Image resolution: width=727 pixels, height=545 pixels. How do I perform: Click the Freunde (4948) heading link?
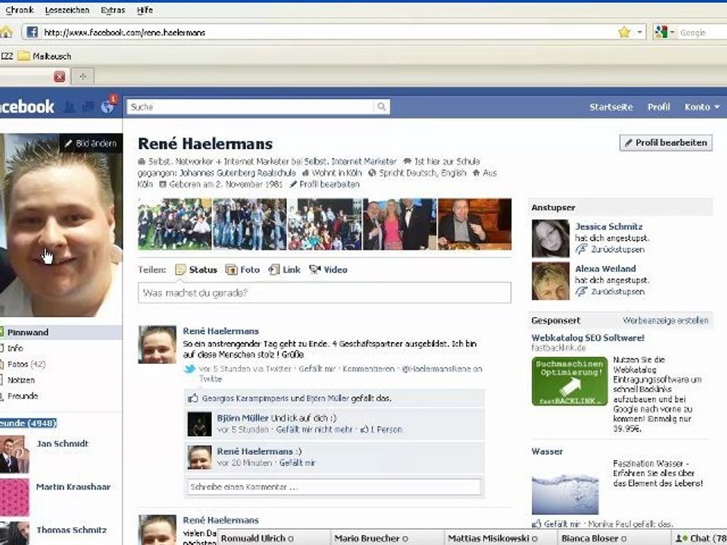[28, 423]
